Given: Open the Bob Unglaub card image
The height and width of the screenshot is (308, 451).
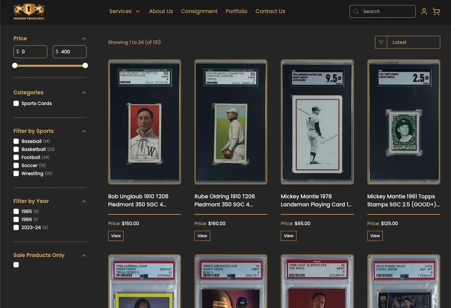Looking at the screenshot, I should click(x=144, y=122).
